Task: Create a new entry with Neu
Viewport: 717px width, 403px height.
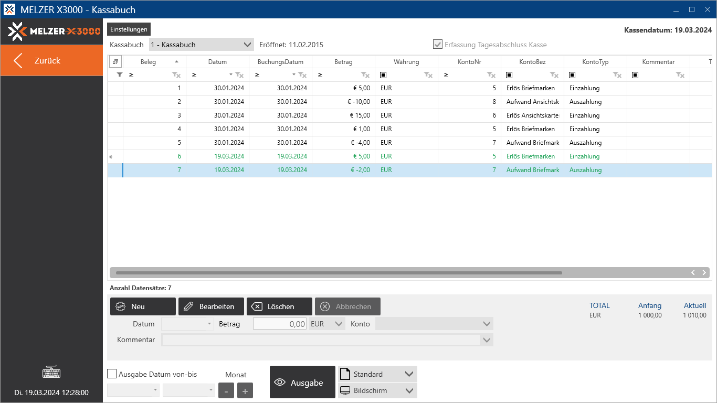Action: coord(143,306)
